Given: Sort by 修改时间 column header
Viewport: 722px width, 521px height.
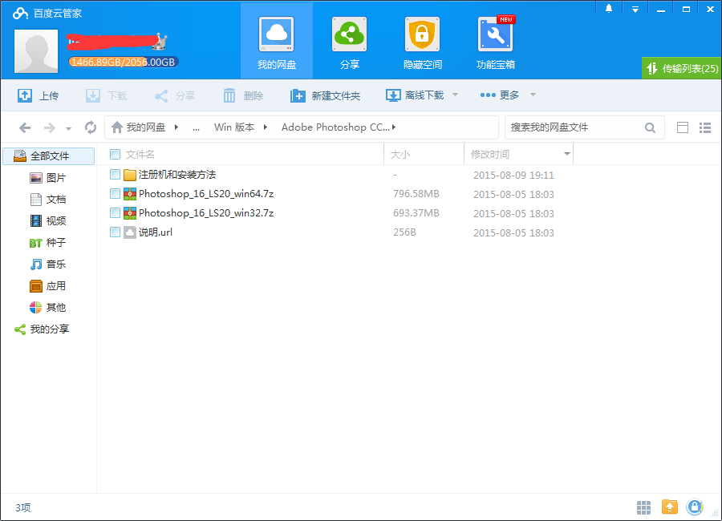Looking at the screenshot, I should tap(490, 154).
